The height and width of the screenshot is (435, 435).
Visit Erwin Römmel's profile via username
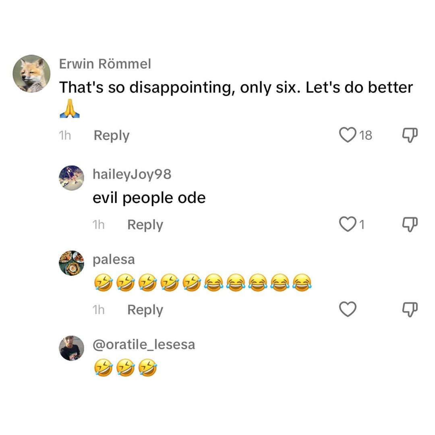click(105, 64)
